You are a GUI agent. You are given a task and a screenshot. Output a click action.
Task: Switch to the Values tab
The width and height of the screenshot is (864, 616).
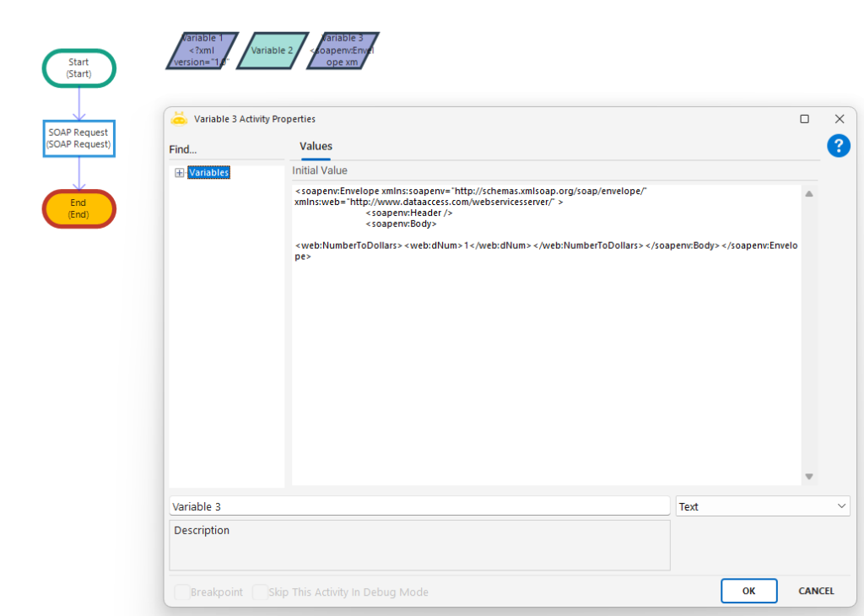316,147
